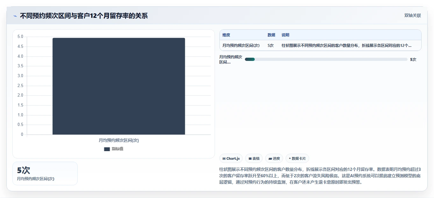Click the truncated 柱状图展示 description cell

click(346, 46)
